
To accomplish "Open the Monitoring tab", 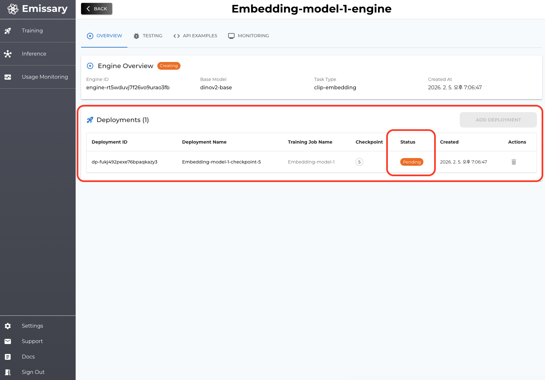I will 249,36.
